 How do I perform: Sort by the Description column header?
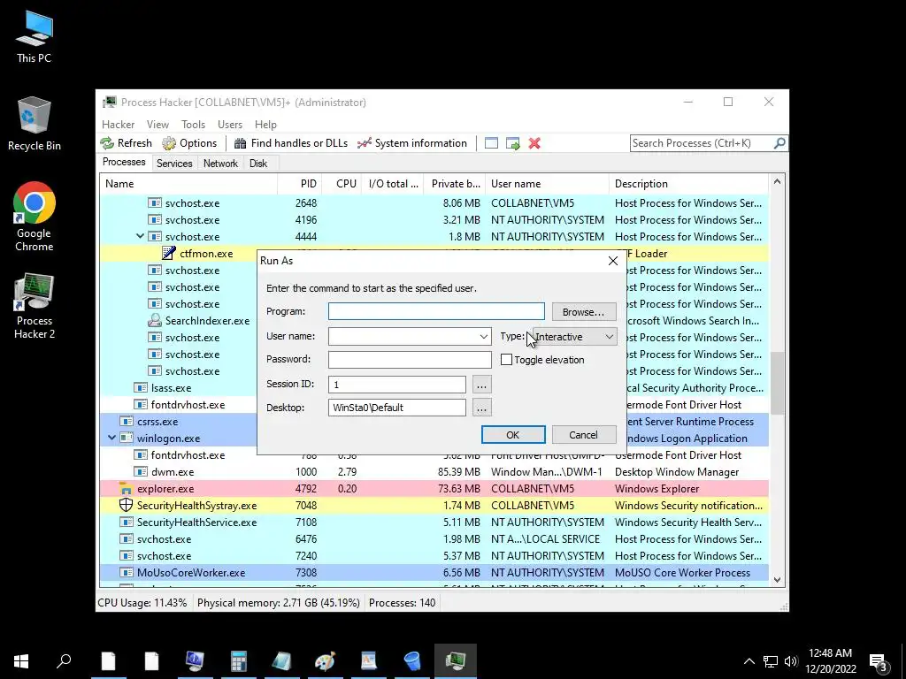[x=688, y=184]
